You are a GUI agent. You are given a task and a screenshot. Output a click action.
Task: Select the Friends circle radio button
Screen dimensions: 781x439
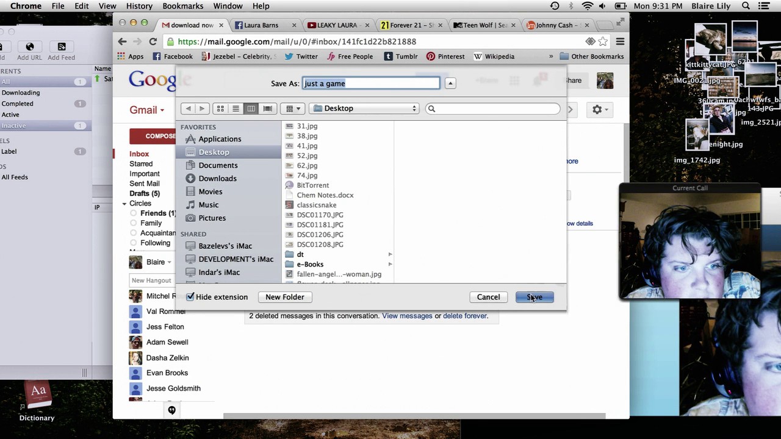[x=134, y=213]
